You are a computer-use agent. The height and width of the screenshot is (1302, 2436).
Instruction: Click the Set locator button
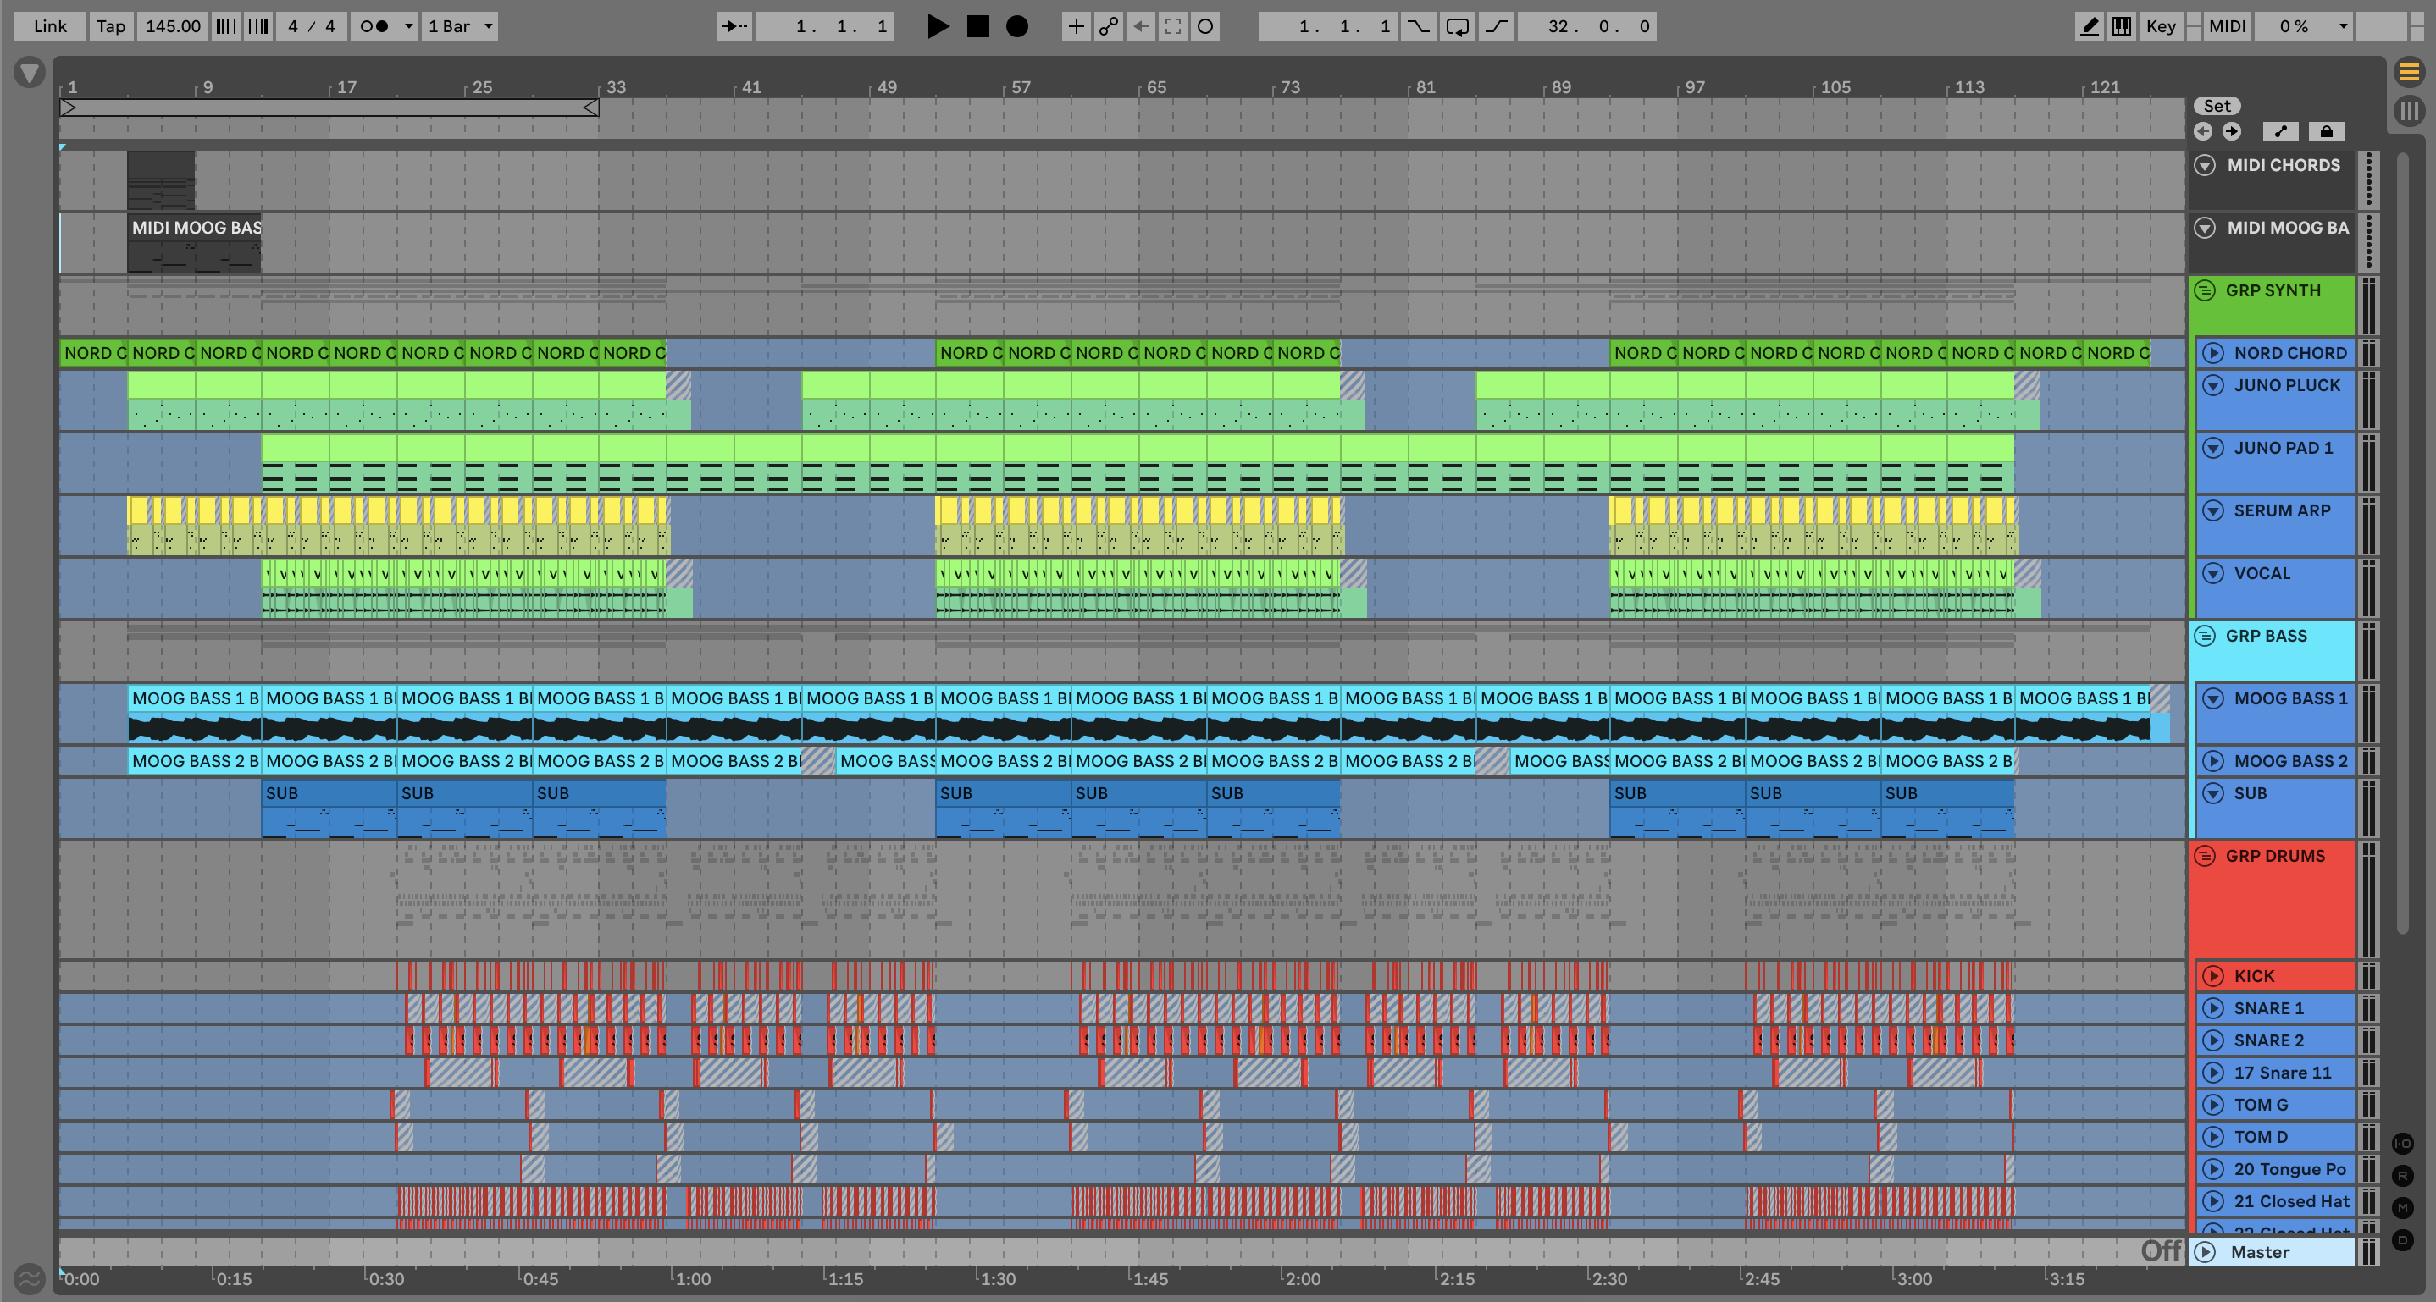pos(2216,106)
